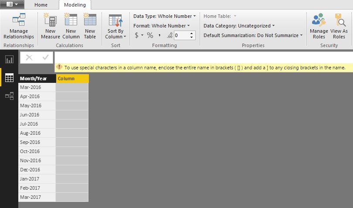This screenshot has height=208, width=353.
Task: Increase decimal places with up arrow
Action: pos(191,33)
